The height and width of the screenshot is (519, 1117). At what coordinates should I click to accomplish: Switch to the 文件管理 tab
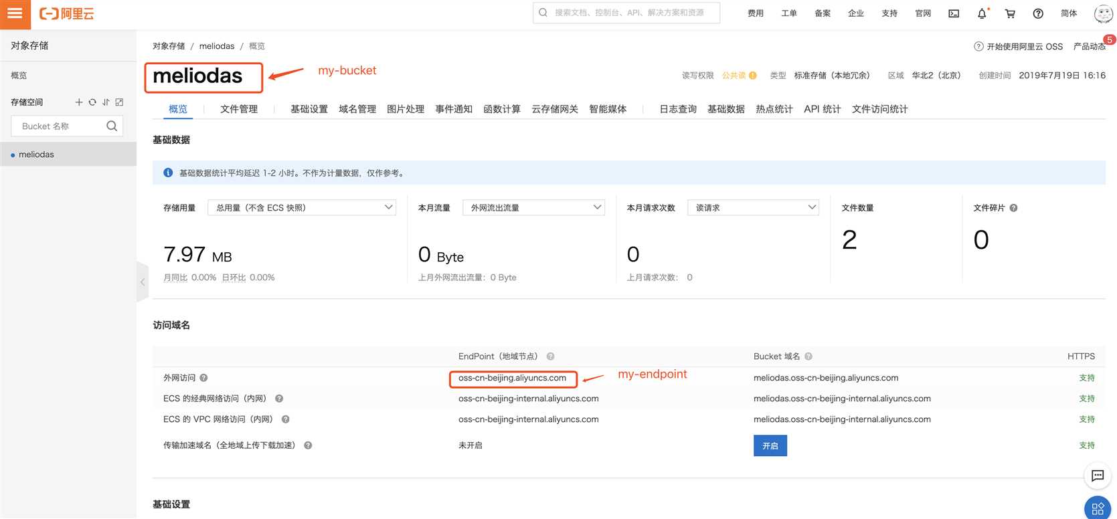tap(239, 109)
